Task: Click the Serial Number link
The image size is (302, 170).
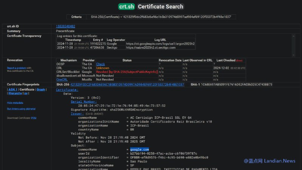Action: [83, 102]
